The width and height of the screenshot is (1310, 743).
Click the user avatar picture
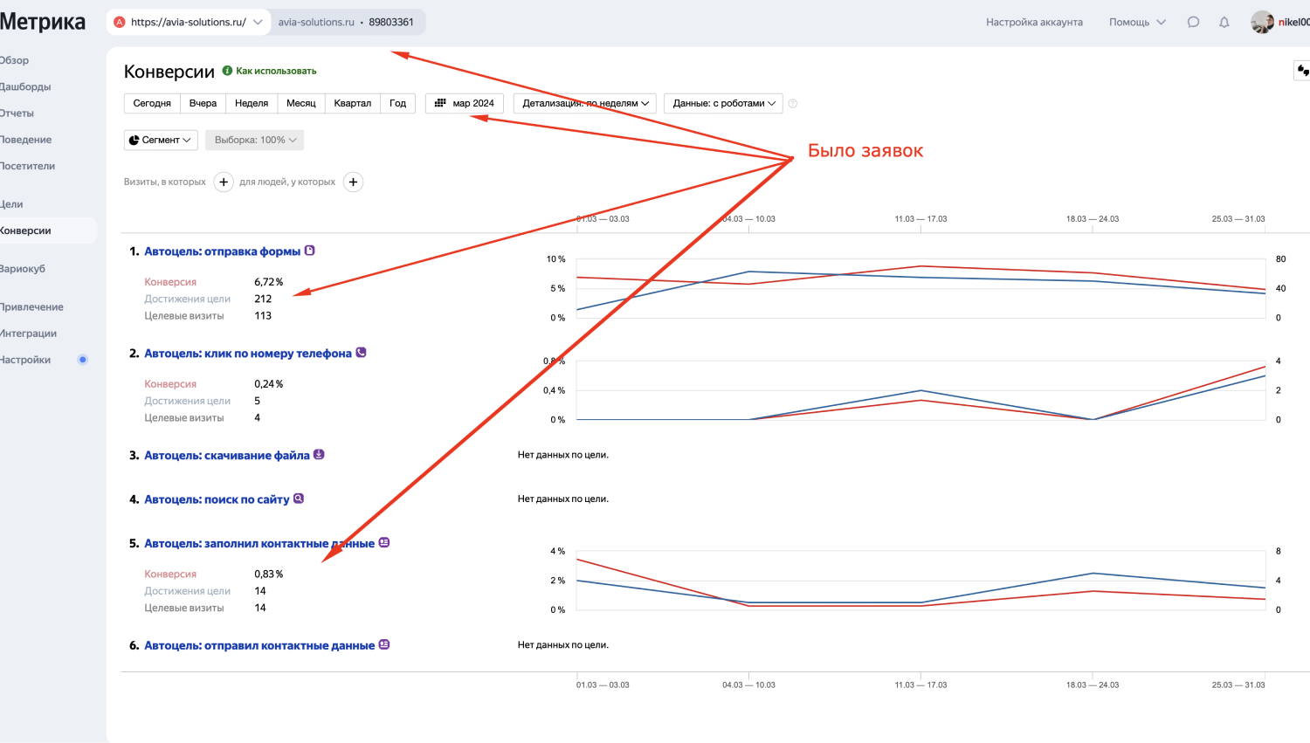click(x=1262, y=23)
